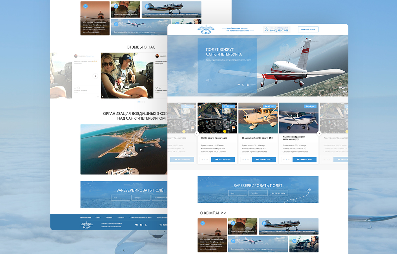Click title 30 минутный полёт вокруг СПб
This screenshot has height=254, width=397.
pos(257,138)
